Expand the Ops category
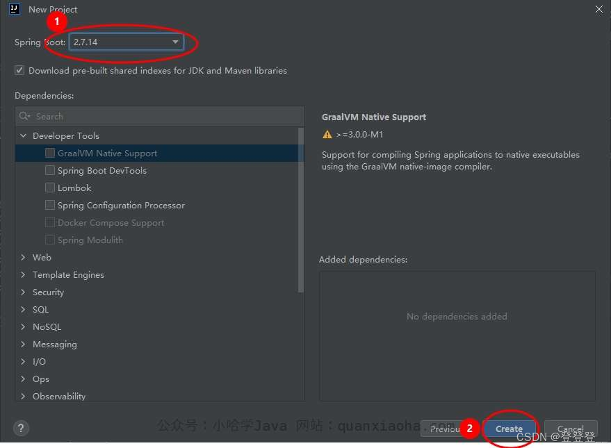The width and height of the screenshot is (611, 448). tap(24, 379)
